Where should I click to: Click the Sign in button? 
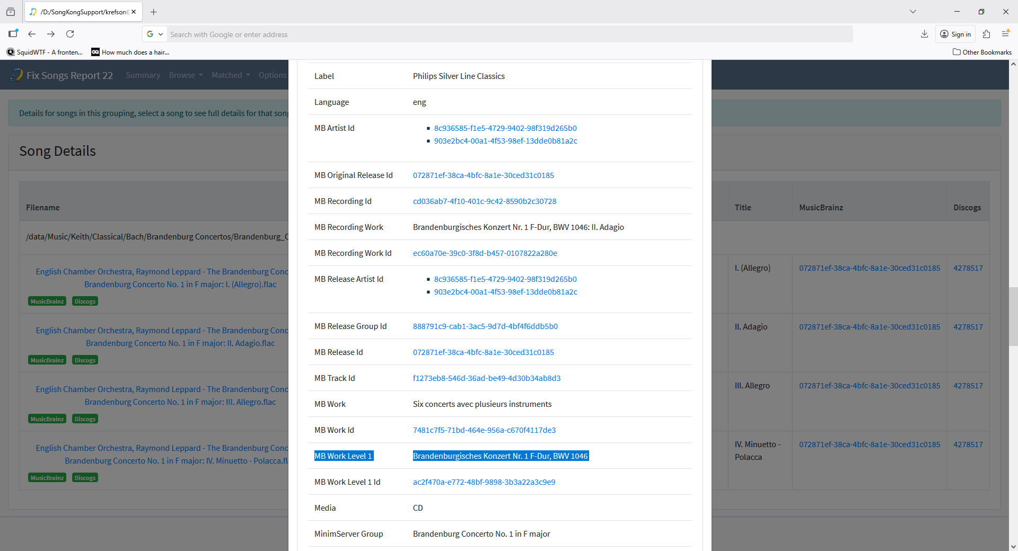[955, 34]
